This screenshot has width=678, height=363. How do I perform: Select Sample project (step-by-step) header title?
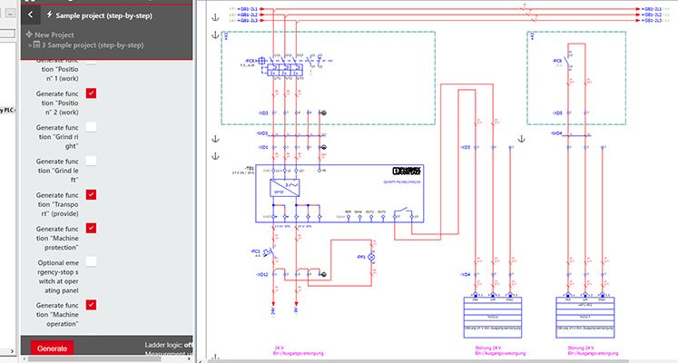coord(103,15)
